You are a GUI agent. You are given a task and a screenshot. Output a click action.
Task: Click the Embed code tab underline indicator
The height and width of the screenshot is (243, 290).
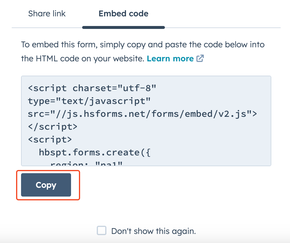point(123,27)
